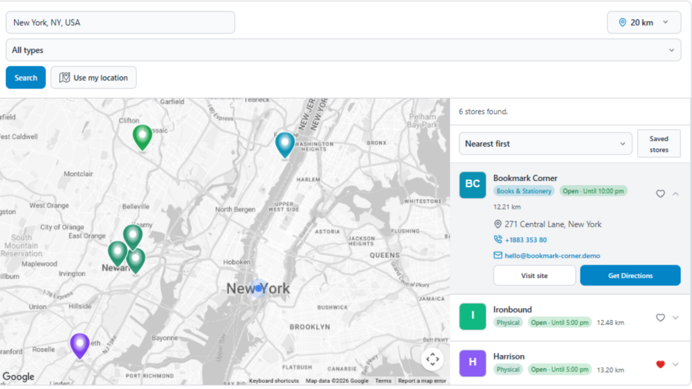The height and width of the screenshot is (389, 692).
Task: Click the green map pin near Kearny
Action: [x=132, y=236]
